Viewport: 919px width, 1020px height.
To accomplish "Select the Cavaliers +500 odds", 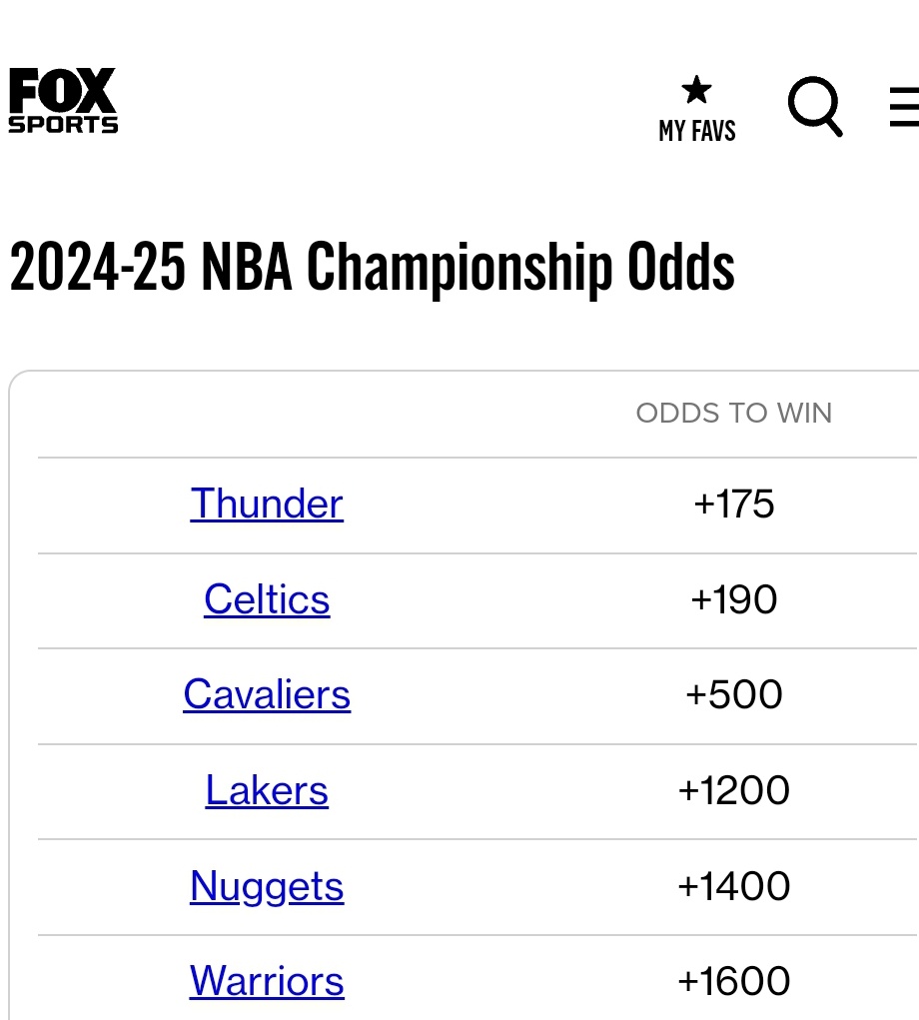I will pyautogui.click(x=734, y=694).
